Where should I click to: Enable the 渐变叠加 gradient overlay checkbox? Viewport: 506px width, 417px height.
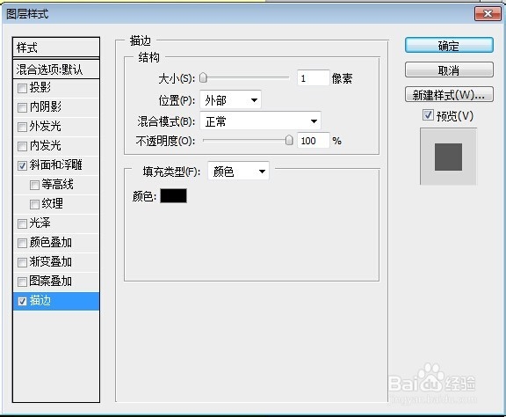click(x=22, y=262)
